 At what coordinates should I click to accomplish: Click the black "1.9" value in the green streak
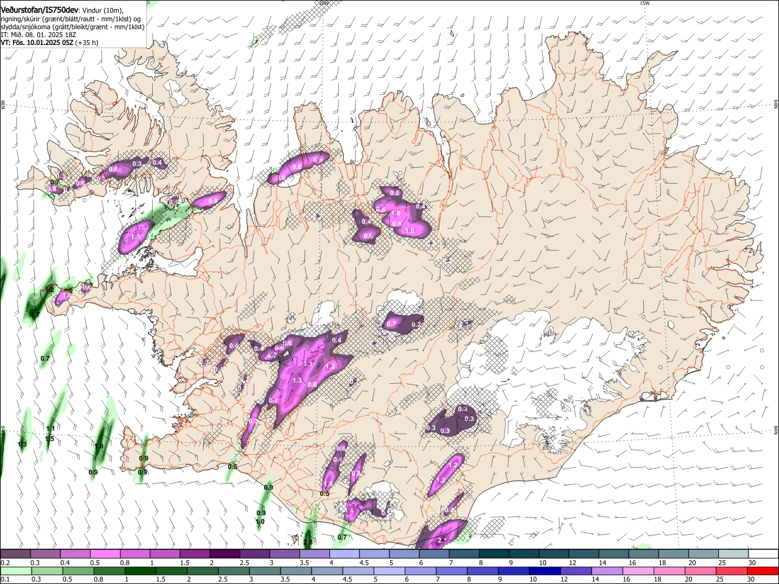[99, 446]
